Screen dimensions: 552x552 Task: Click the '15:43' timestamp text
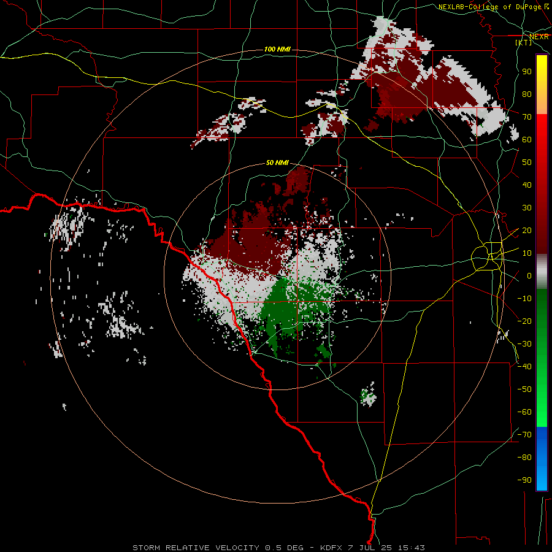click(x=412, y=548)
